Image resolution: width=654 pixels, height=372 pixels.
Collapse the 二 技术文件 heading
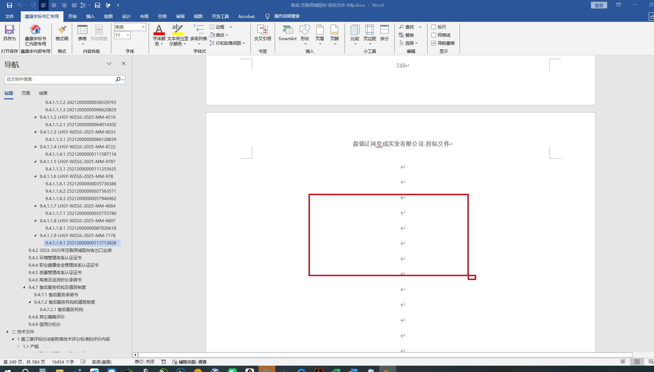(7, 331)
